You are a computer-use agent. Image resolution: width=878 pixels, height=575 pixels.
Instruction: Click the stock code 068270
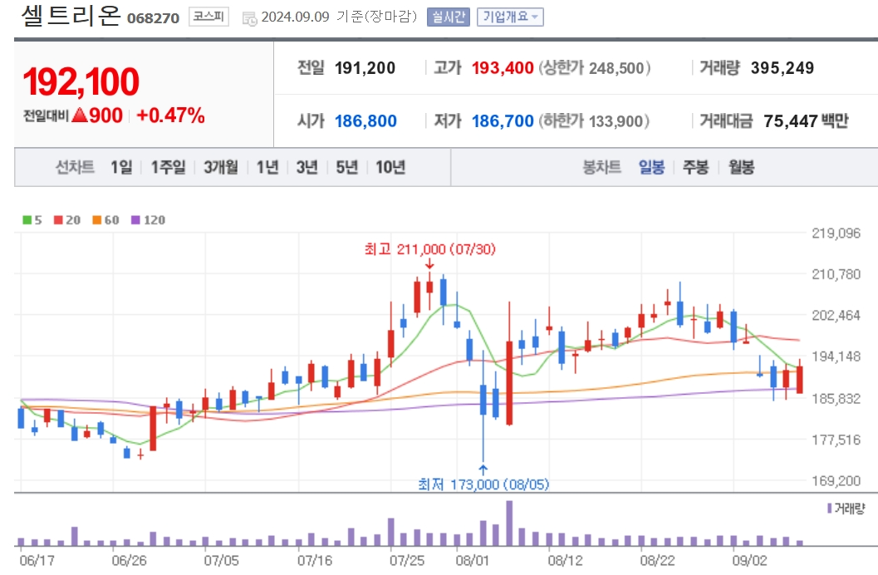(153, 18)
